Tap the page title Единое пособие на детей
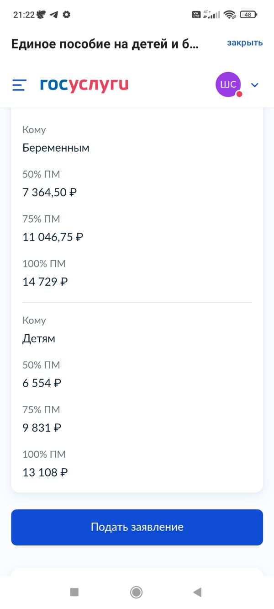The height and width of the screenshot is (609, 274). tap(105, 44)
